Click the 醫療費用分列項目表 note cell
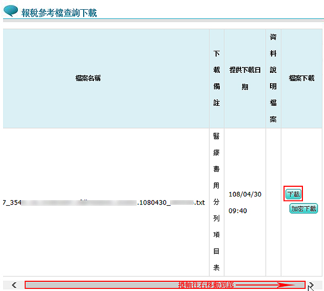Screen dimensions: 324x291 pos(217,202)
